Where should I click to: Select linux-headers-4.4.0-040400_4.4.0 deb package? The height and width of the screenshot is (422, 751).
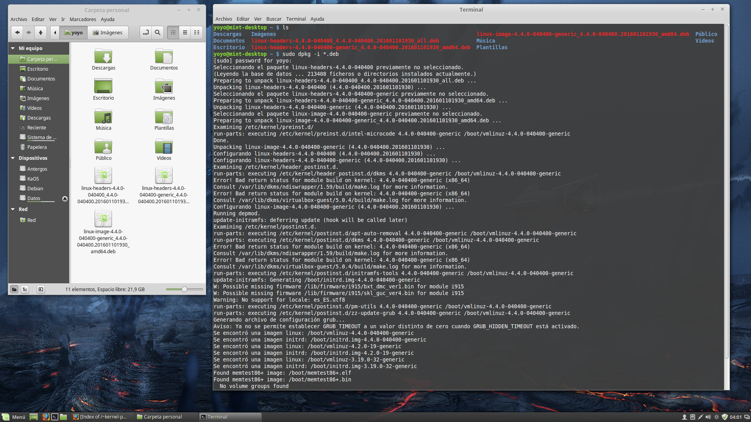tap(103, 175)
